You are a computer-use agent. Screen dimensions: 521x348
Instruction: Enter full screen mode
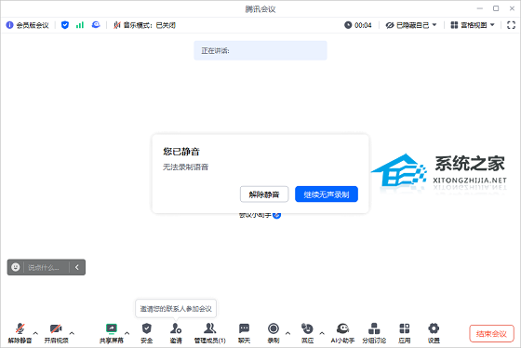[x=511, y=25]
